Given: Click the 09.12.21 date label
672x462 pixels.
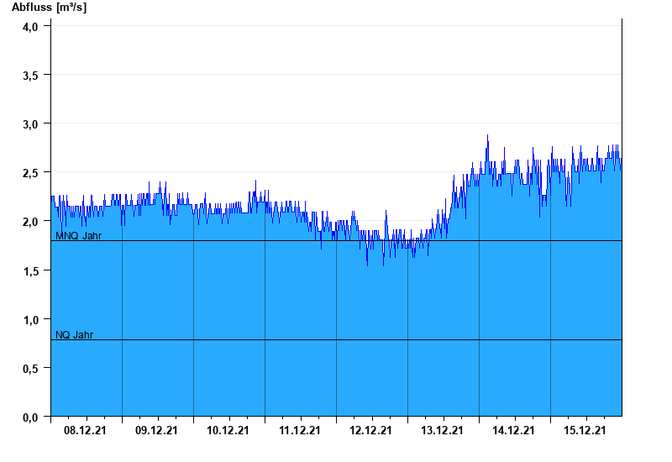Looking at the screenshot, I should tap(156, 430).
